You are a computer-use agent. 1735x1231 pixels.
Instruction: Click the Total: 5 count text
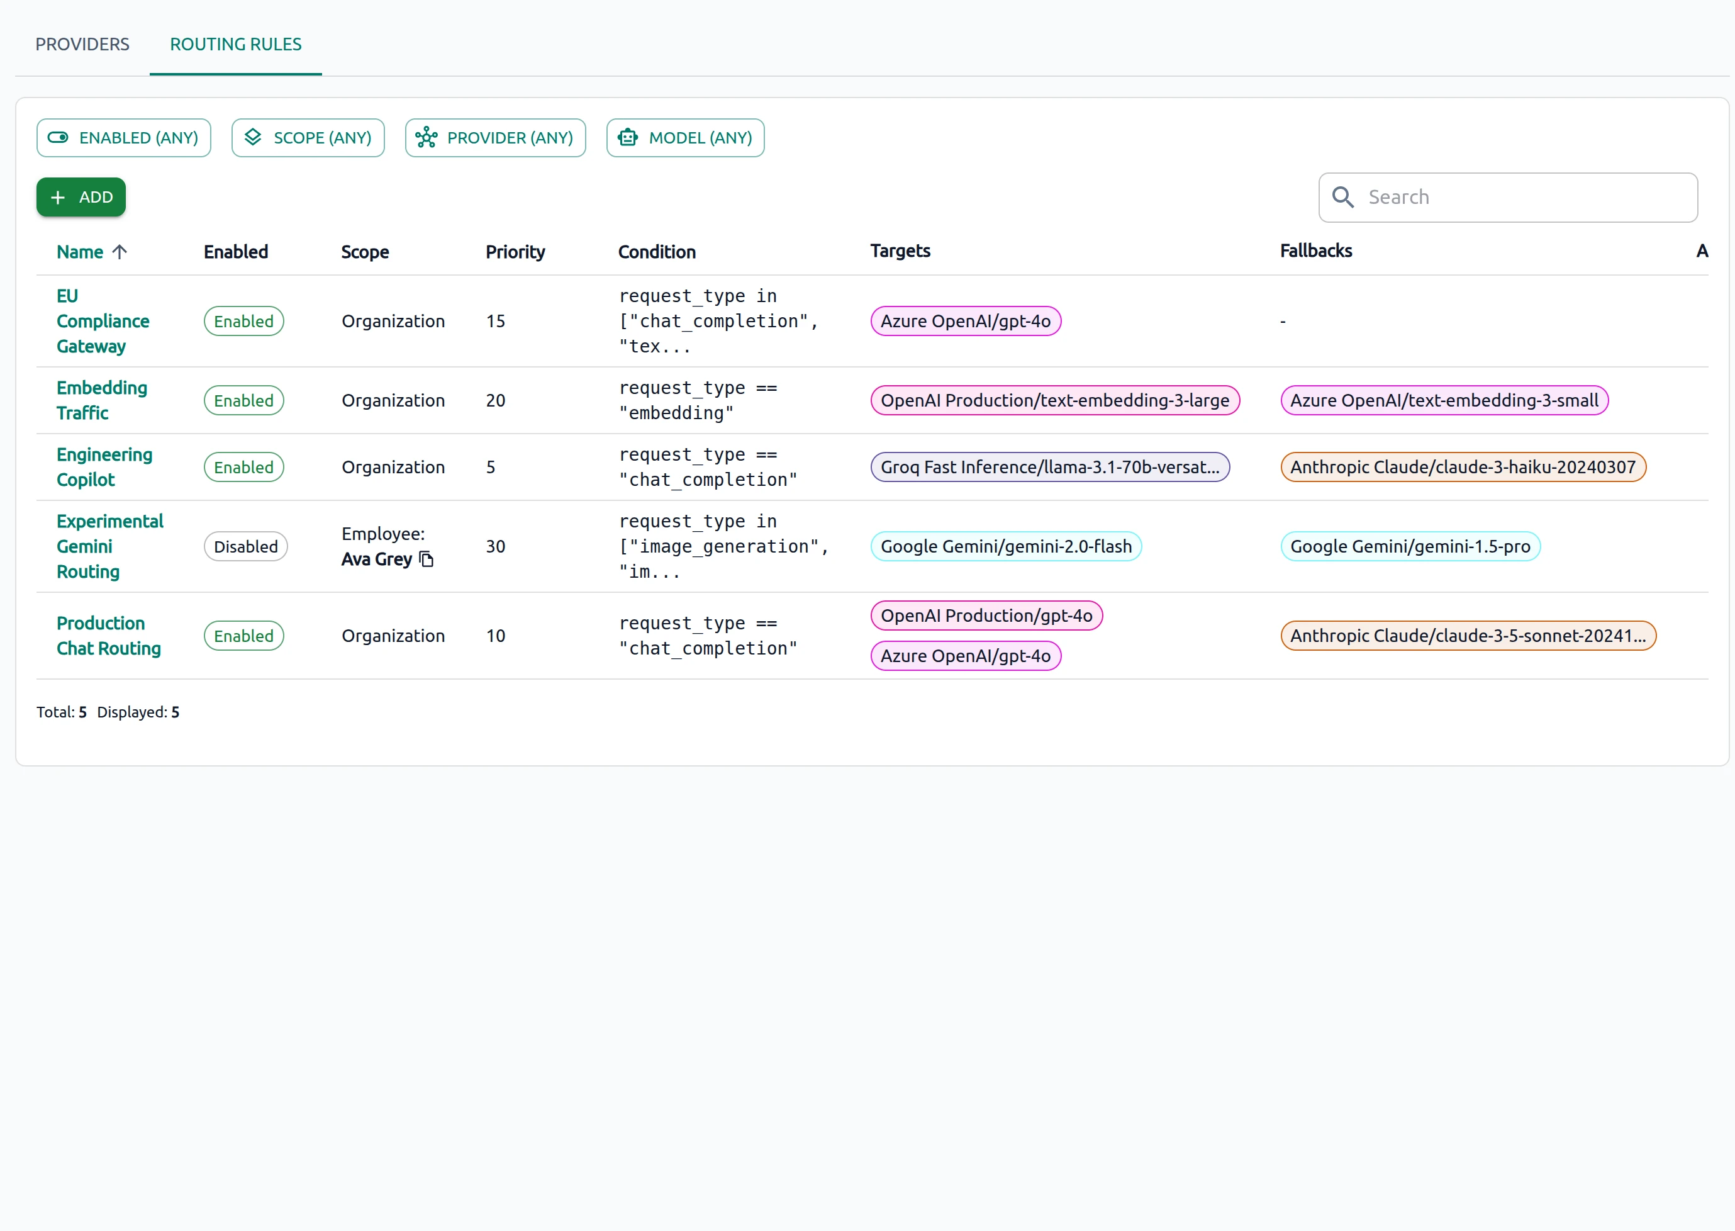click(x=62, y=712)
